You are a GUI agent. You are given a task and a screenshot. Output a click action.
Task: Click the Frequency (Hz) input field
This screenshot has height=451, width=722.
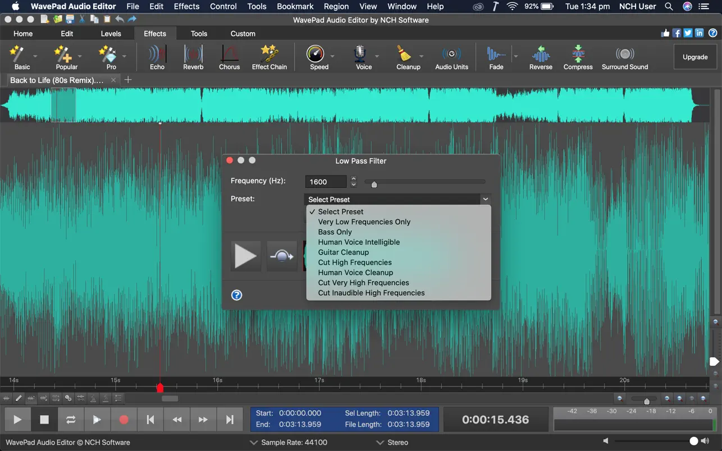click(x=326, y=182)
